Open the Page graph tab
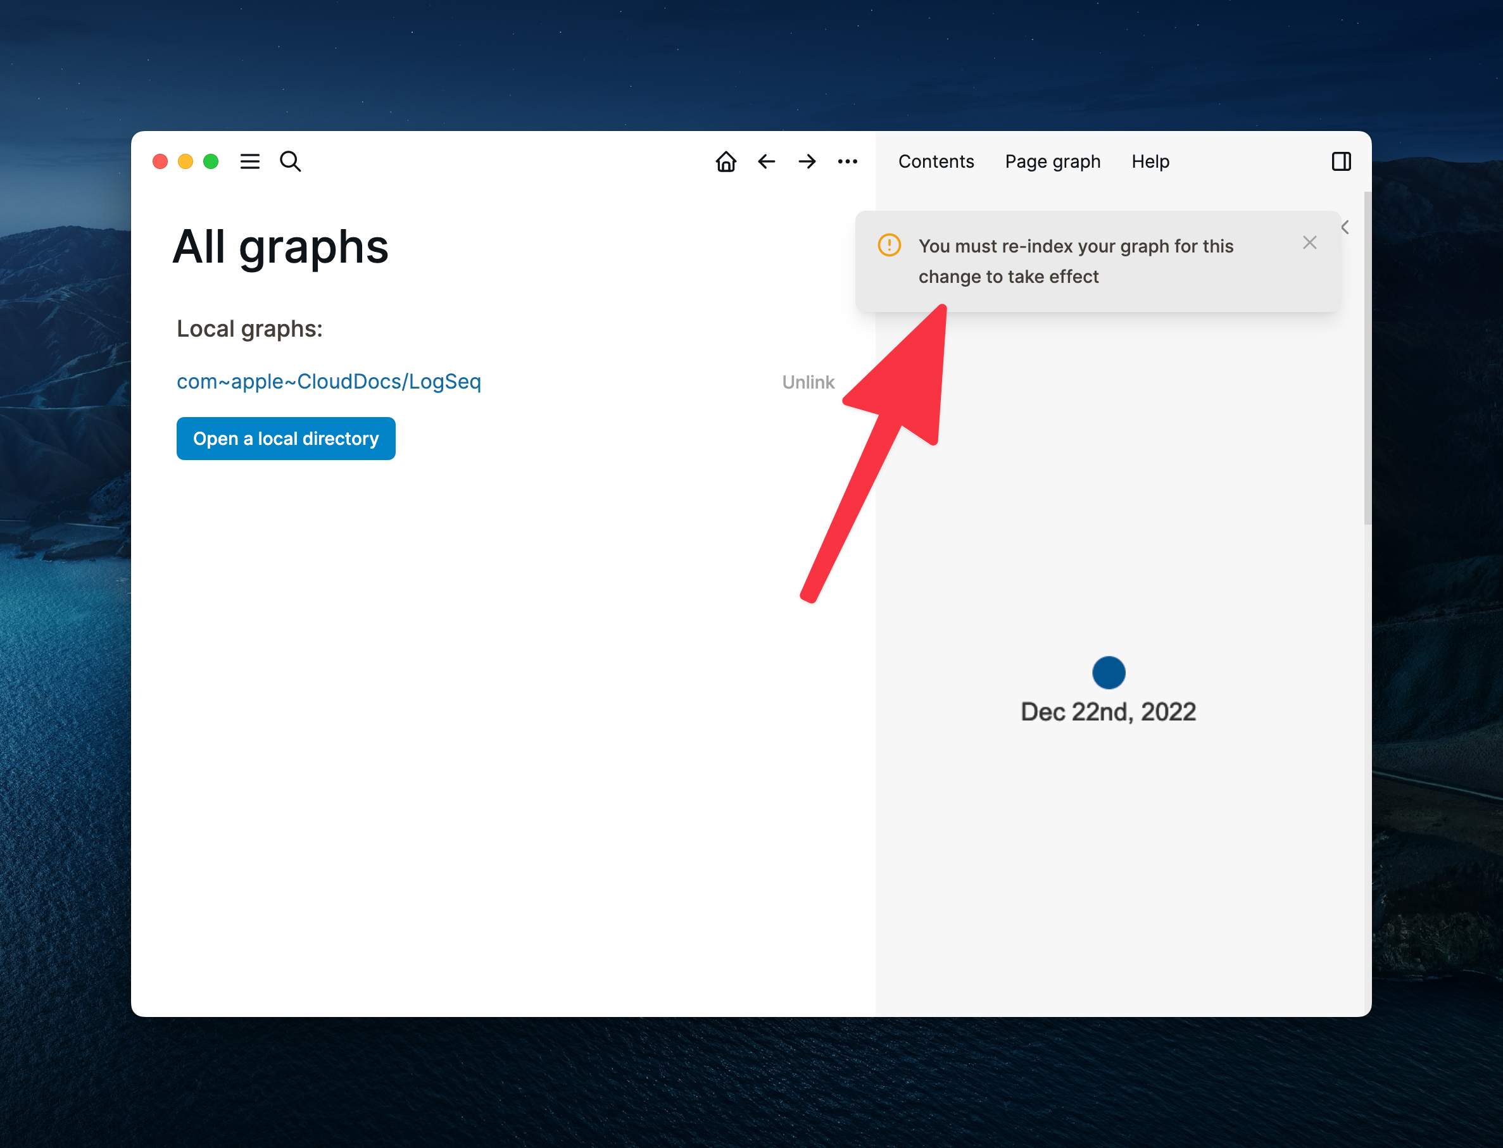The height and width of the screenshot is (1148, 1503). tap(1053, 161)
